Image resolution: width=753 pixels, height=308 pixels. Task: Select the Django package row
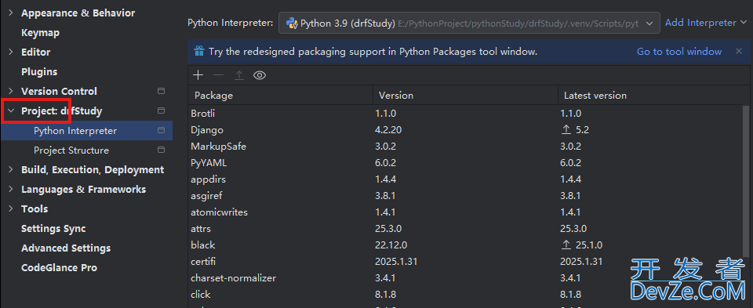pos(465,129)
